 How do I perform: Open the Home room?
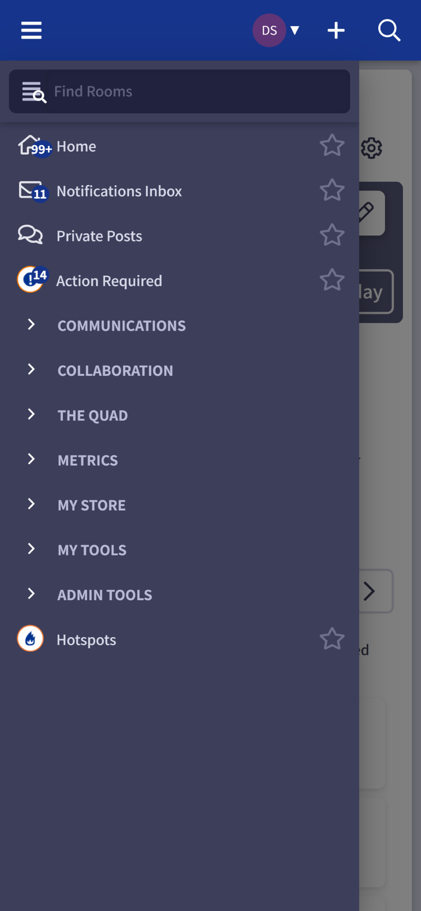[x=77, y=147]
